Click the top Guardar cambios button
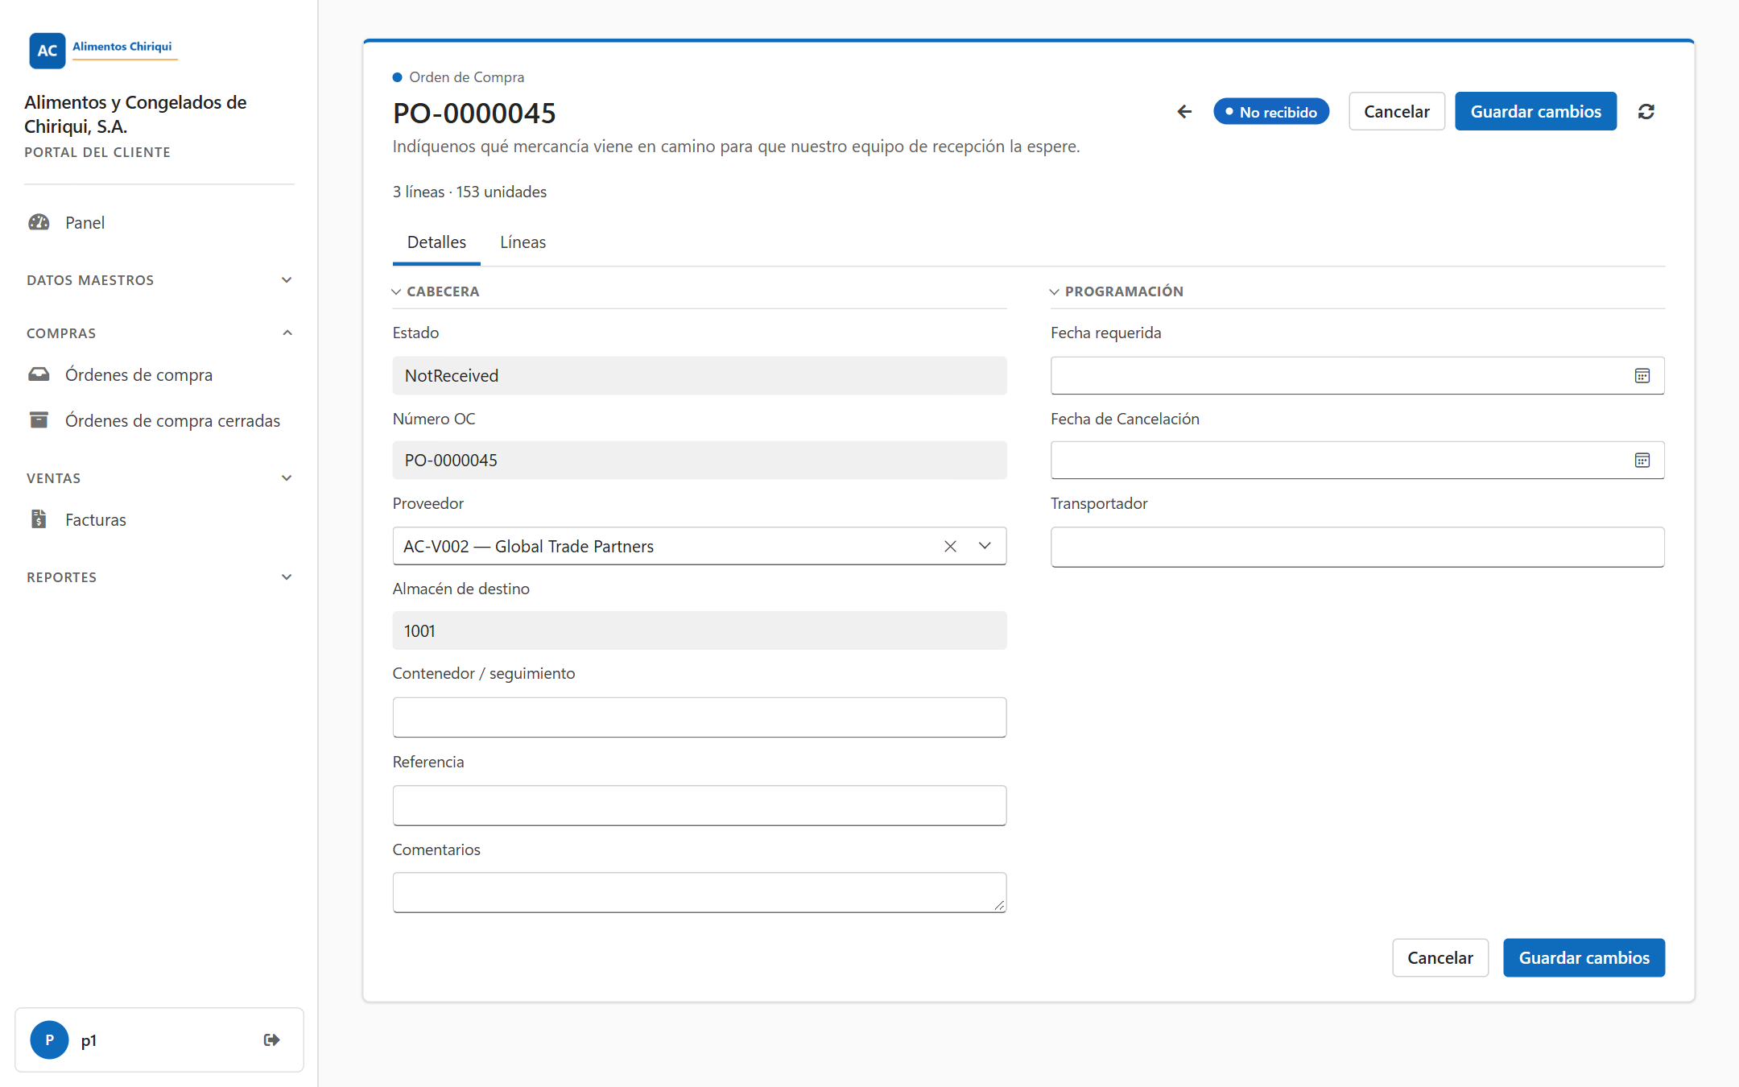This screenshot has width=1739, height=1087. pos(1535,112)
